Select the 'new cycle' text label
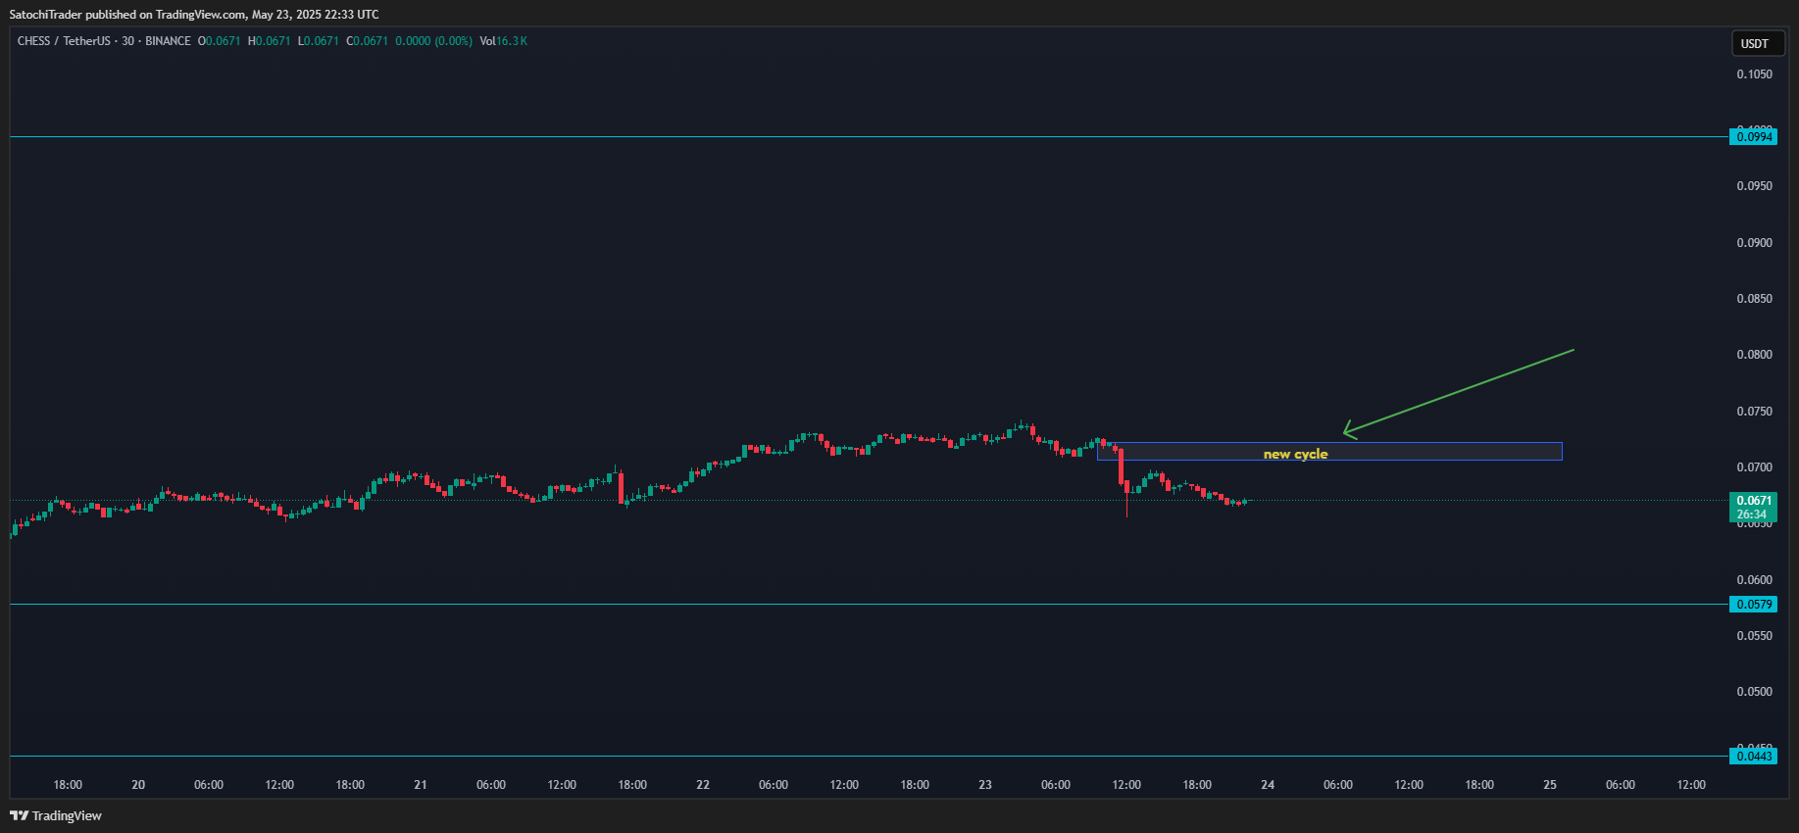The height and width of the screenshot is (833, 1799). (1295, 454)
